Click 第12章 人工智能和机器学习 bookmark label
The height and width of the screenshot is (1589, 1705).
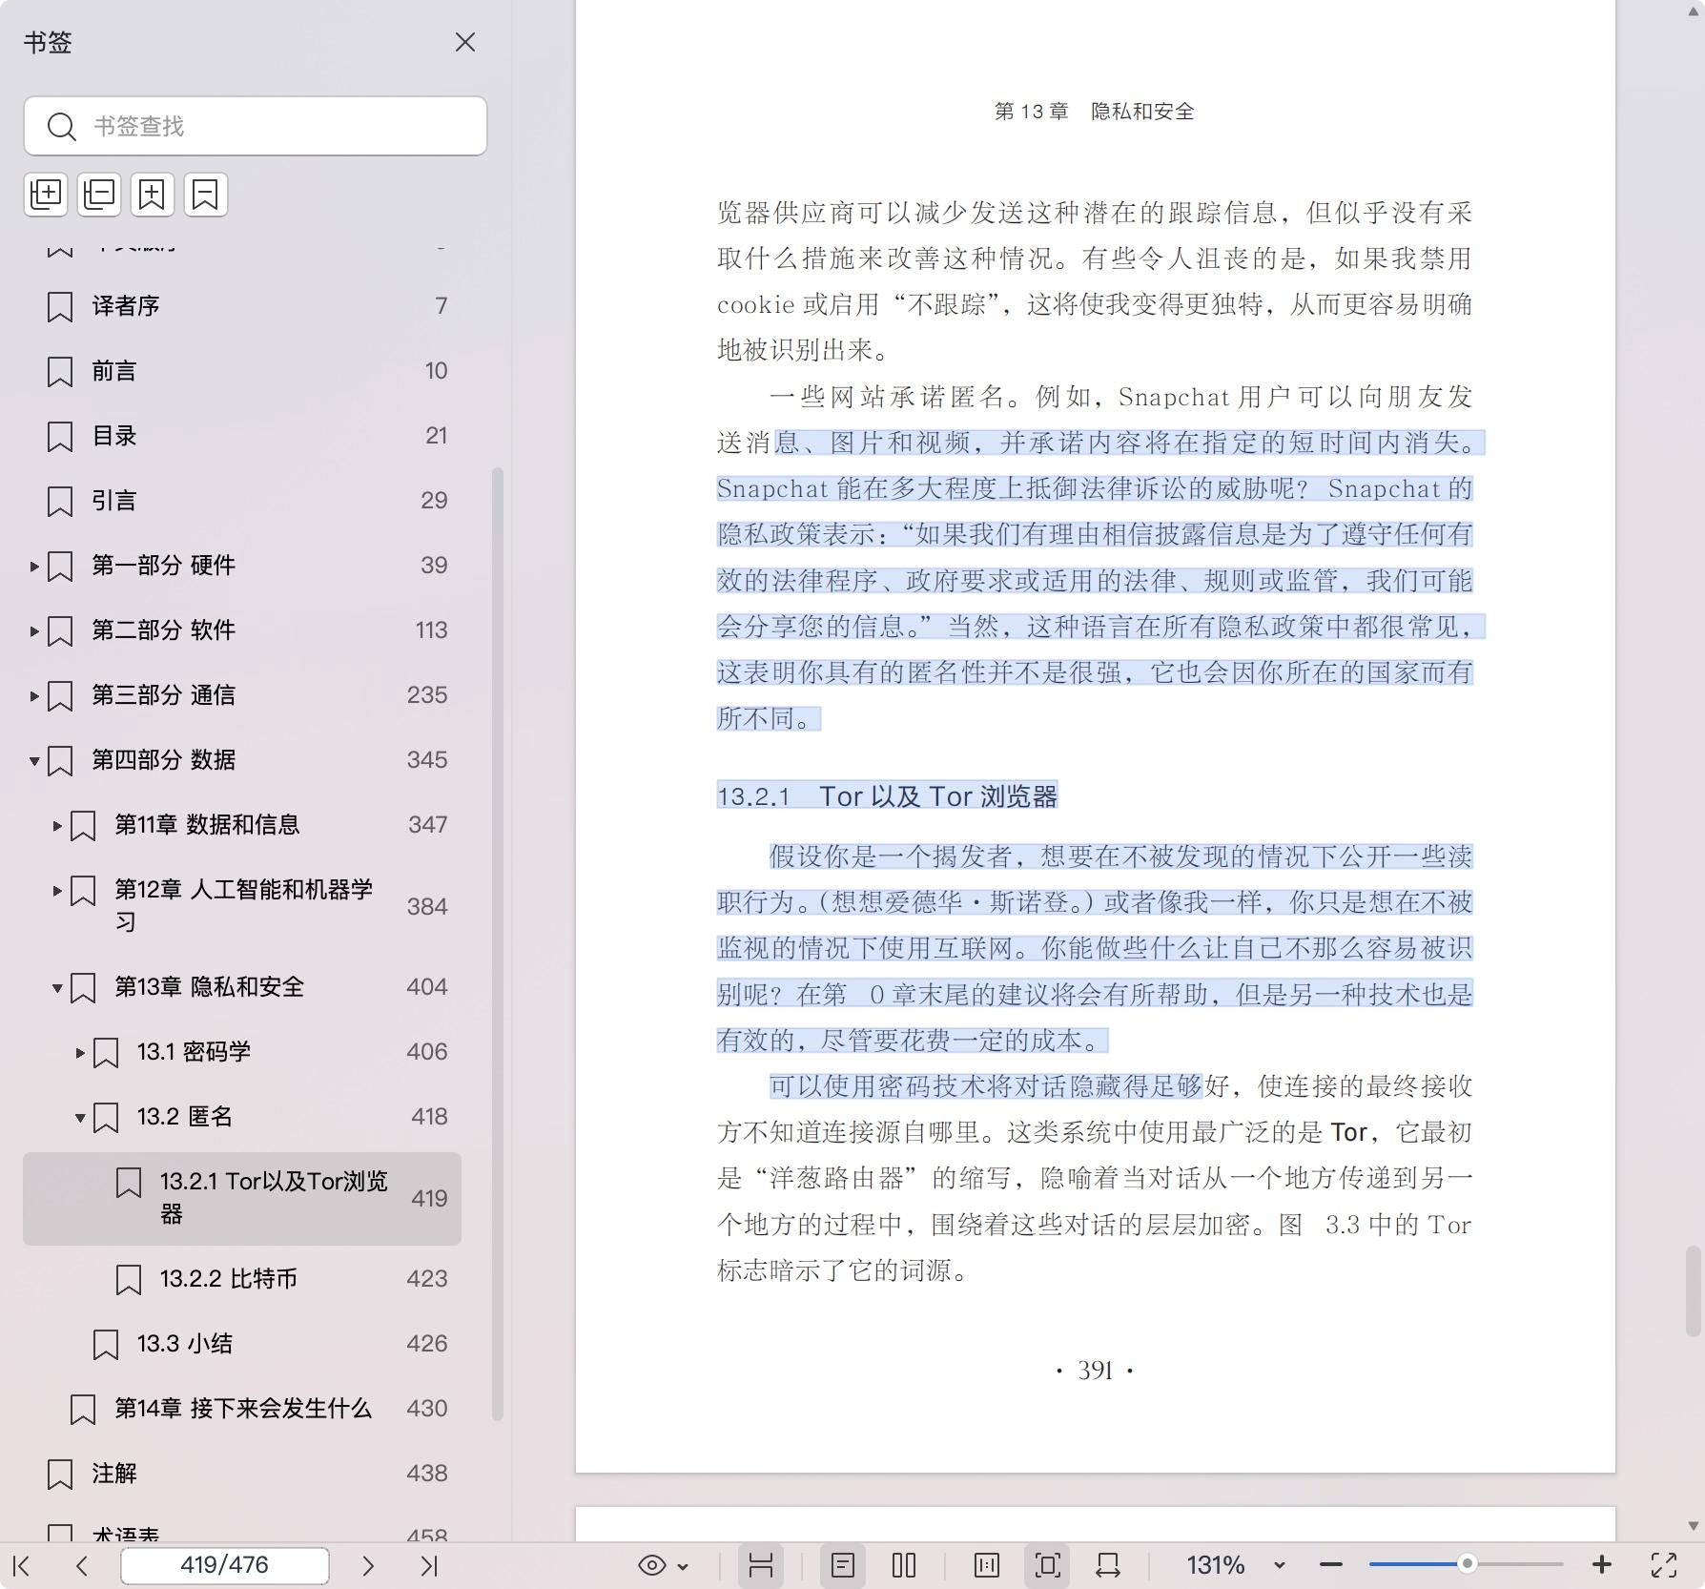pos(243,906)
